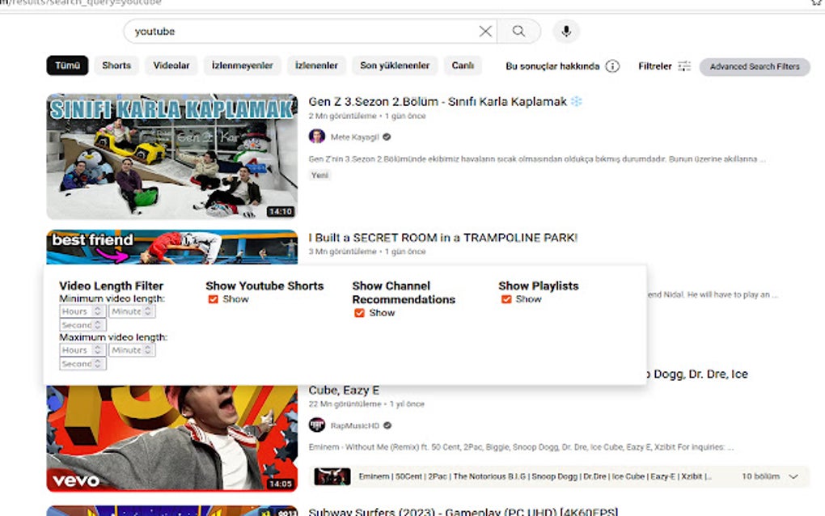Open the Minute selector under maximum video length

click(131, 349)
